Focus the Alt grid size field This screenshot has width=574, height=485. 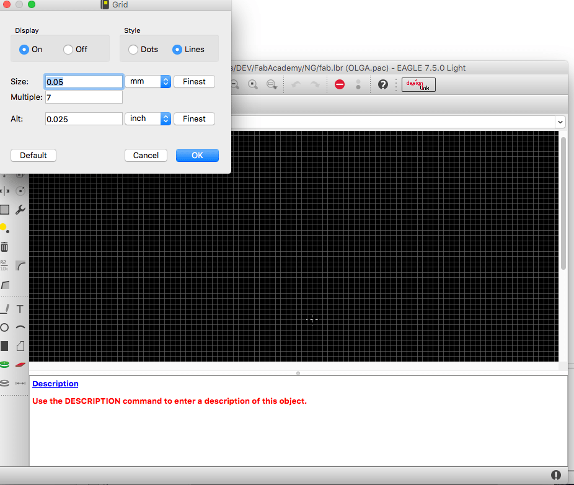click(x=84, y=119)
